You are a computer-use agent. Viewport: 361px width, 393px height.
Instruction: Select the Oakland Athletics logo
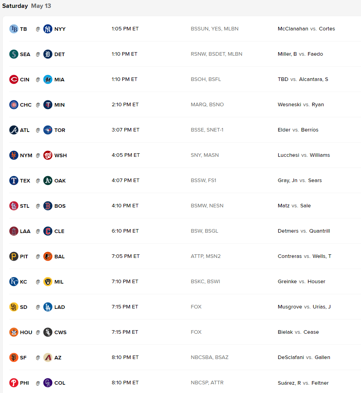point(48,181)
